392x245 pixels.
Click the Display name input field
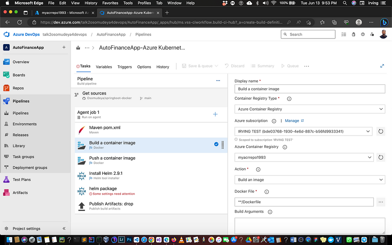(310, 89)
